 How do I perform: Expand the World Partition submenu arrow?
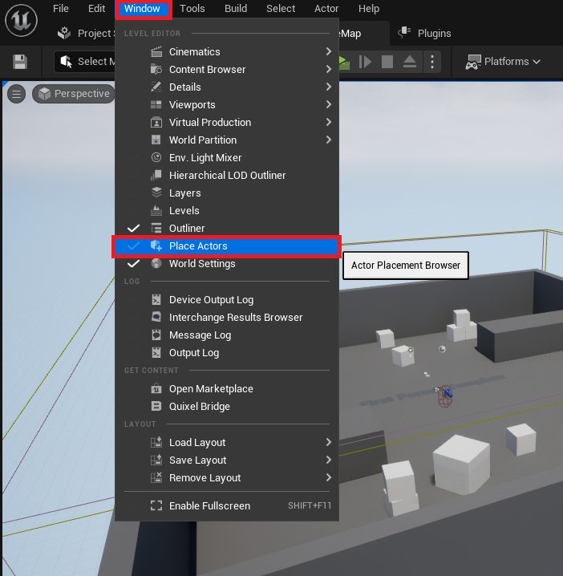[x=329, y=140]
